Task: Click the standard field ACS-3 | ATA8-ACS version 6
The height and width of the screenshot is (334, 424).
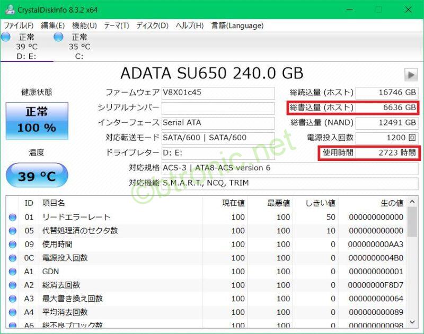Action: 290,168
